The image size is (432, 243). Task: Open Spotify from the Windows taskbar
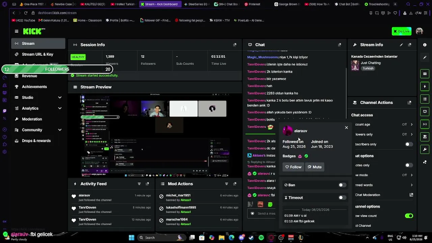pos(261,238)
